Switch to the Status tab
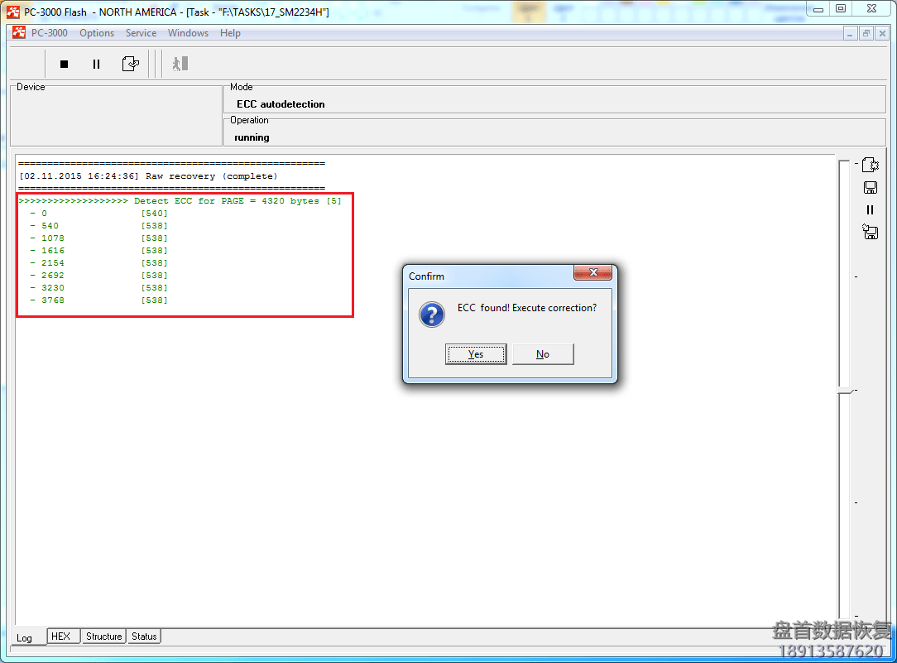 point(144,637)
